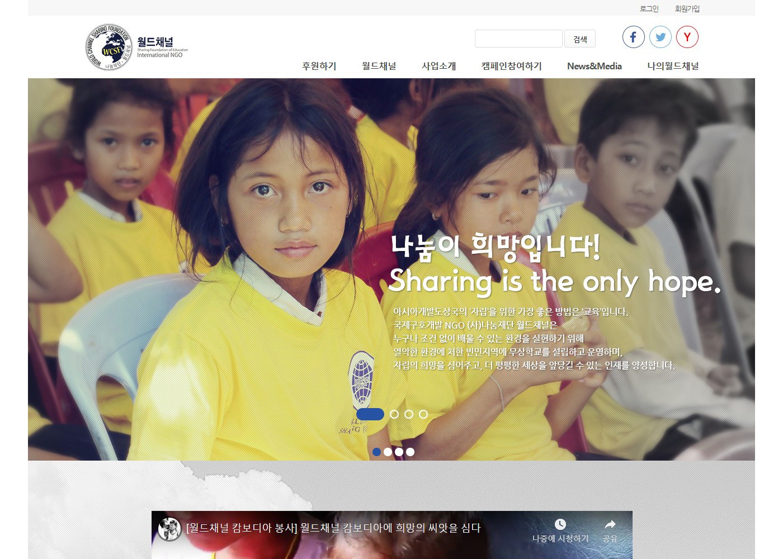Open the red Y social icon
This screenshot has height=559, width=783.
point(687,37)
